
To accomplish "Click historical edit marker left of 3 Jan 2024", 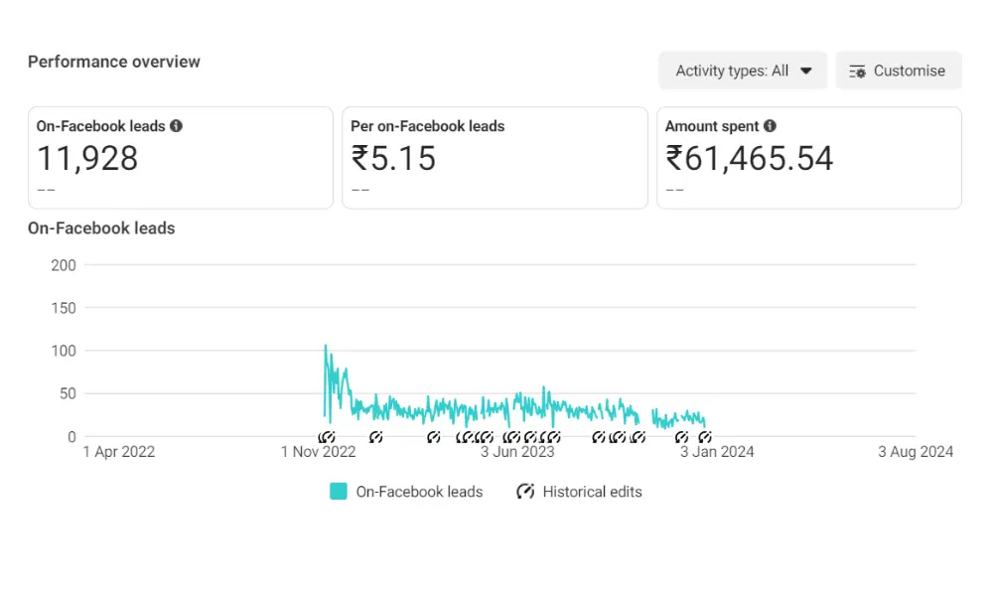I will [x=681, y=437].
